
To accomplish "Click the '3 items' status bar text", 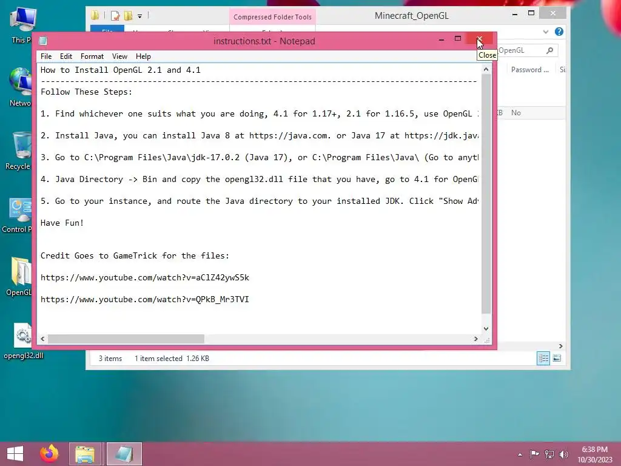I will (110, 359).
